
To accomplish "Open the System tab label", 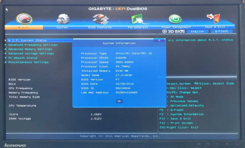I will click(62, 27).
